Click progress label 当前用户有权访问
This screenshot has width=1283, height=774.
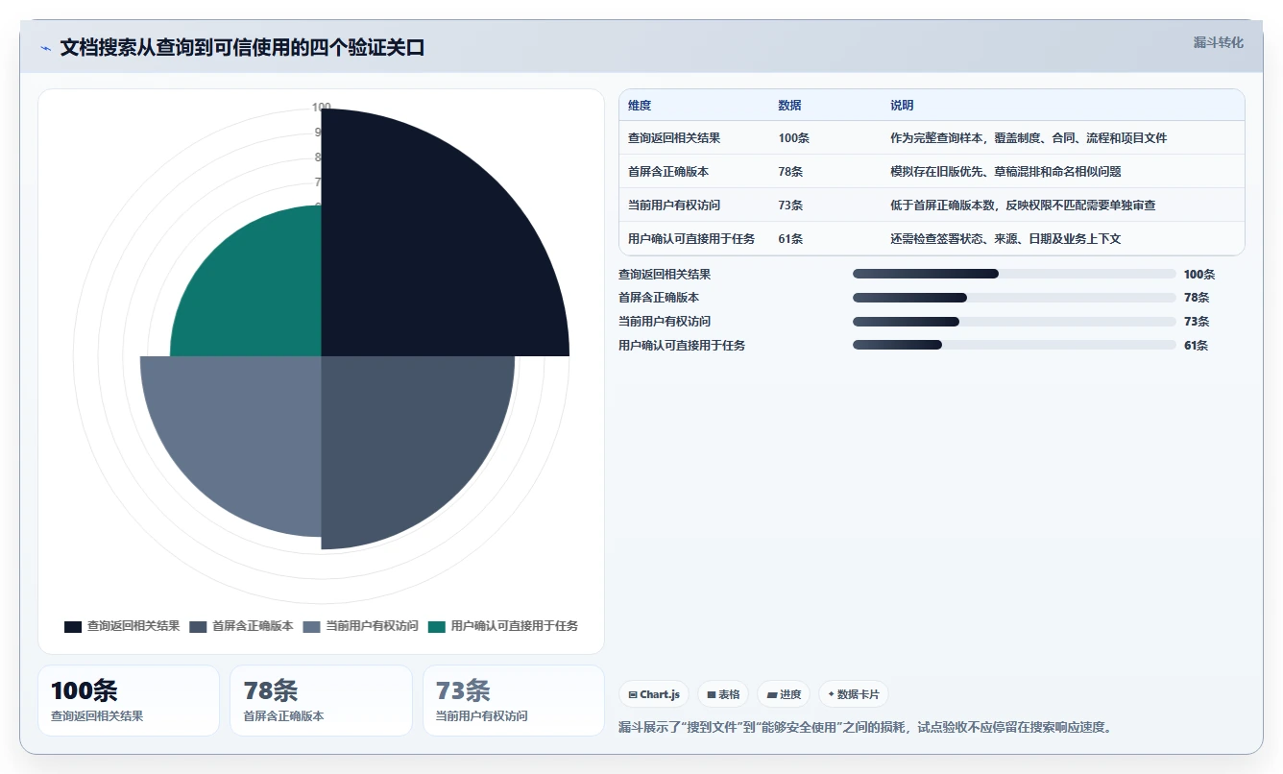665,322
